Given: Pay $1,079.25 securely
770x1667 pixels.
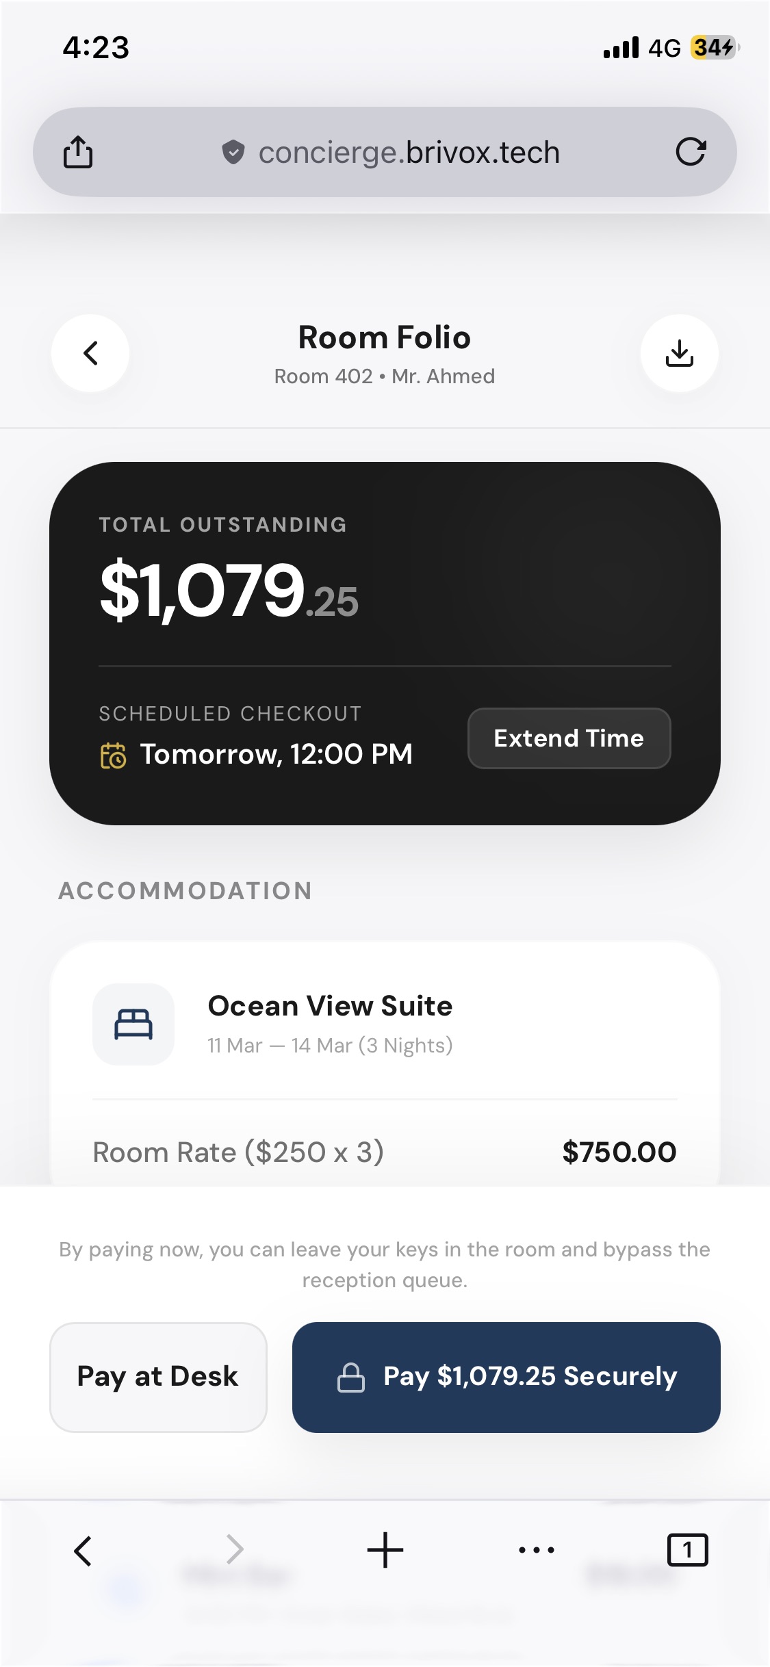Looking at the screenshot, I should pos(506,1377).
